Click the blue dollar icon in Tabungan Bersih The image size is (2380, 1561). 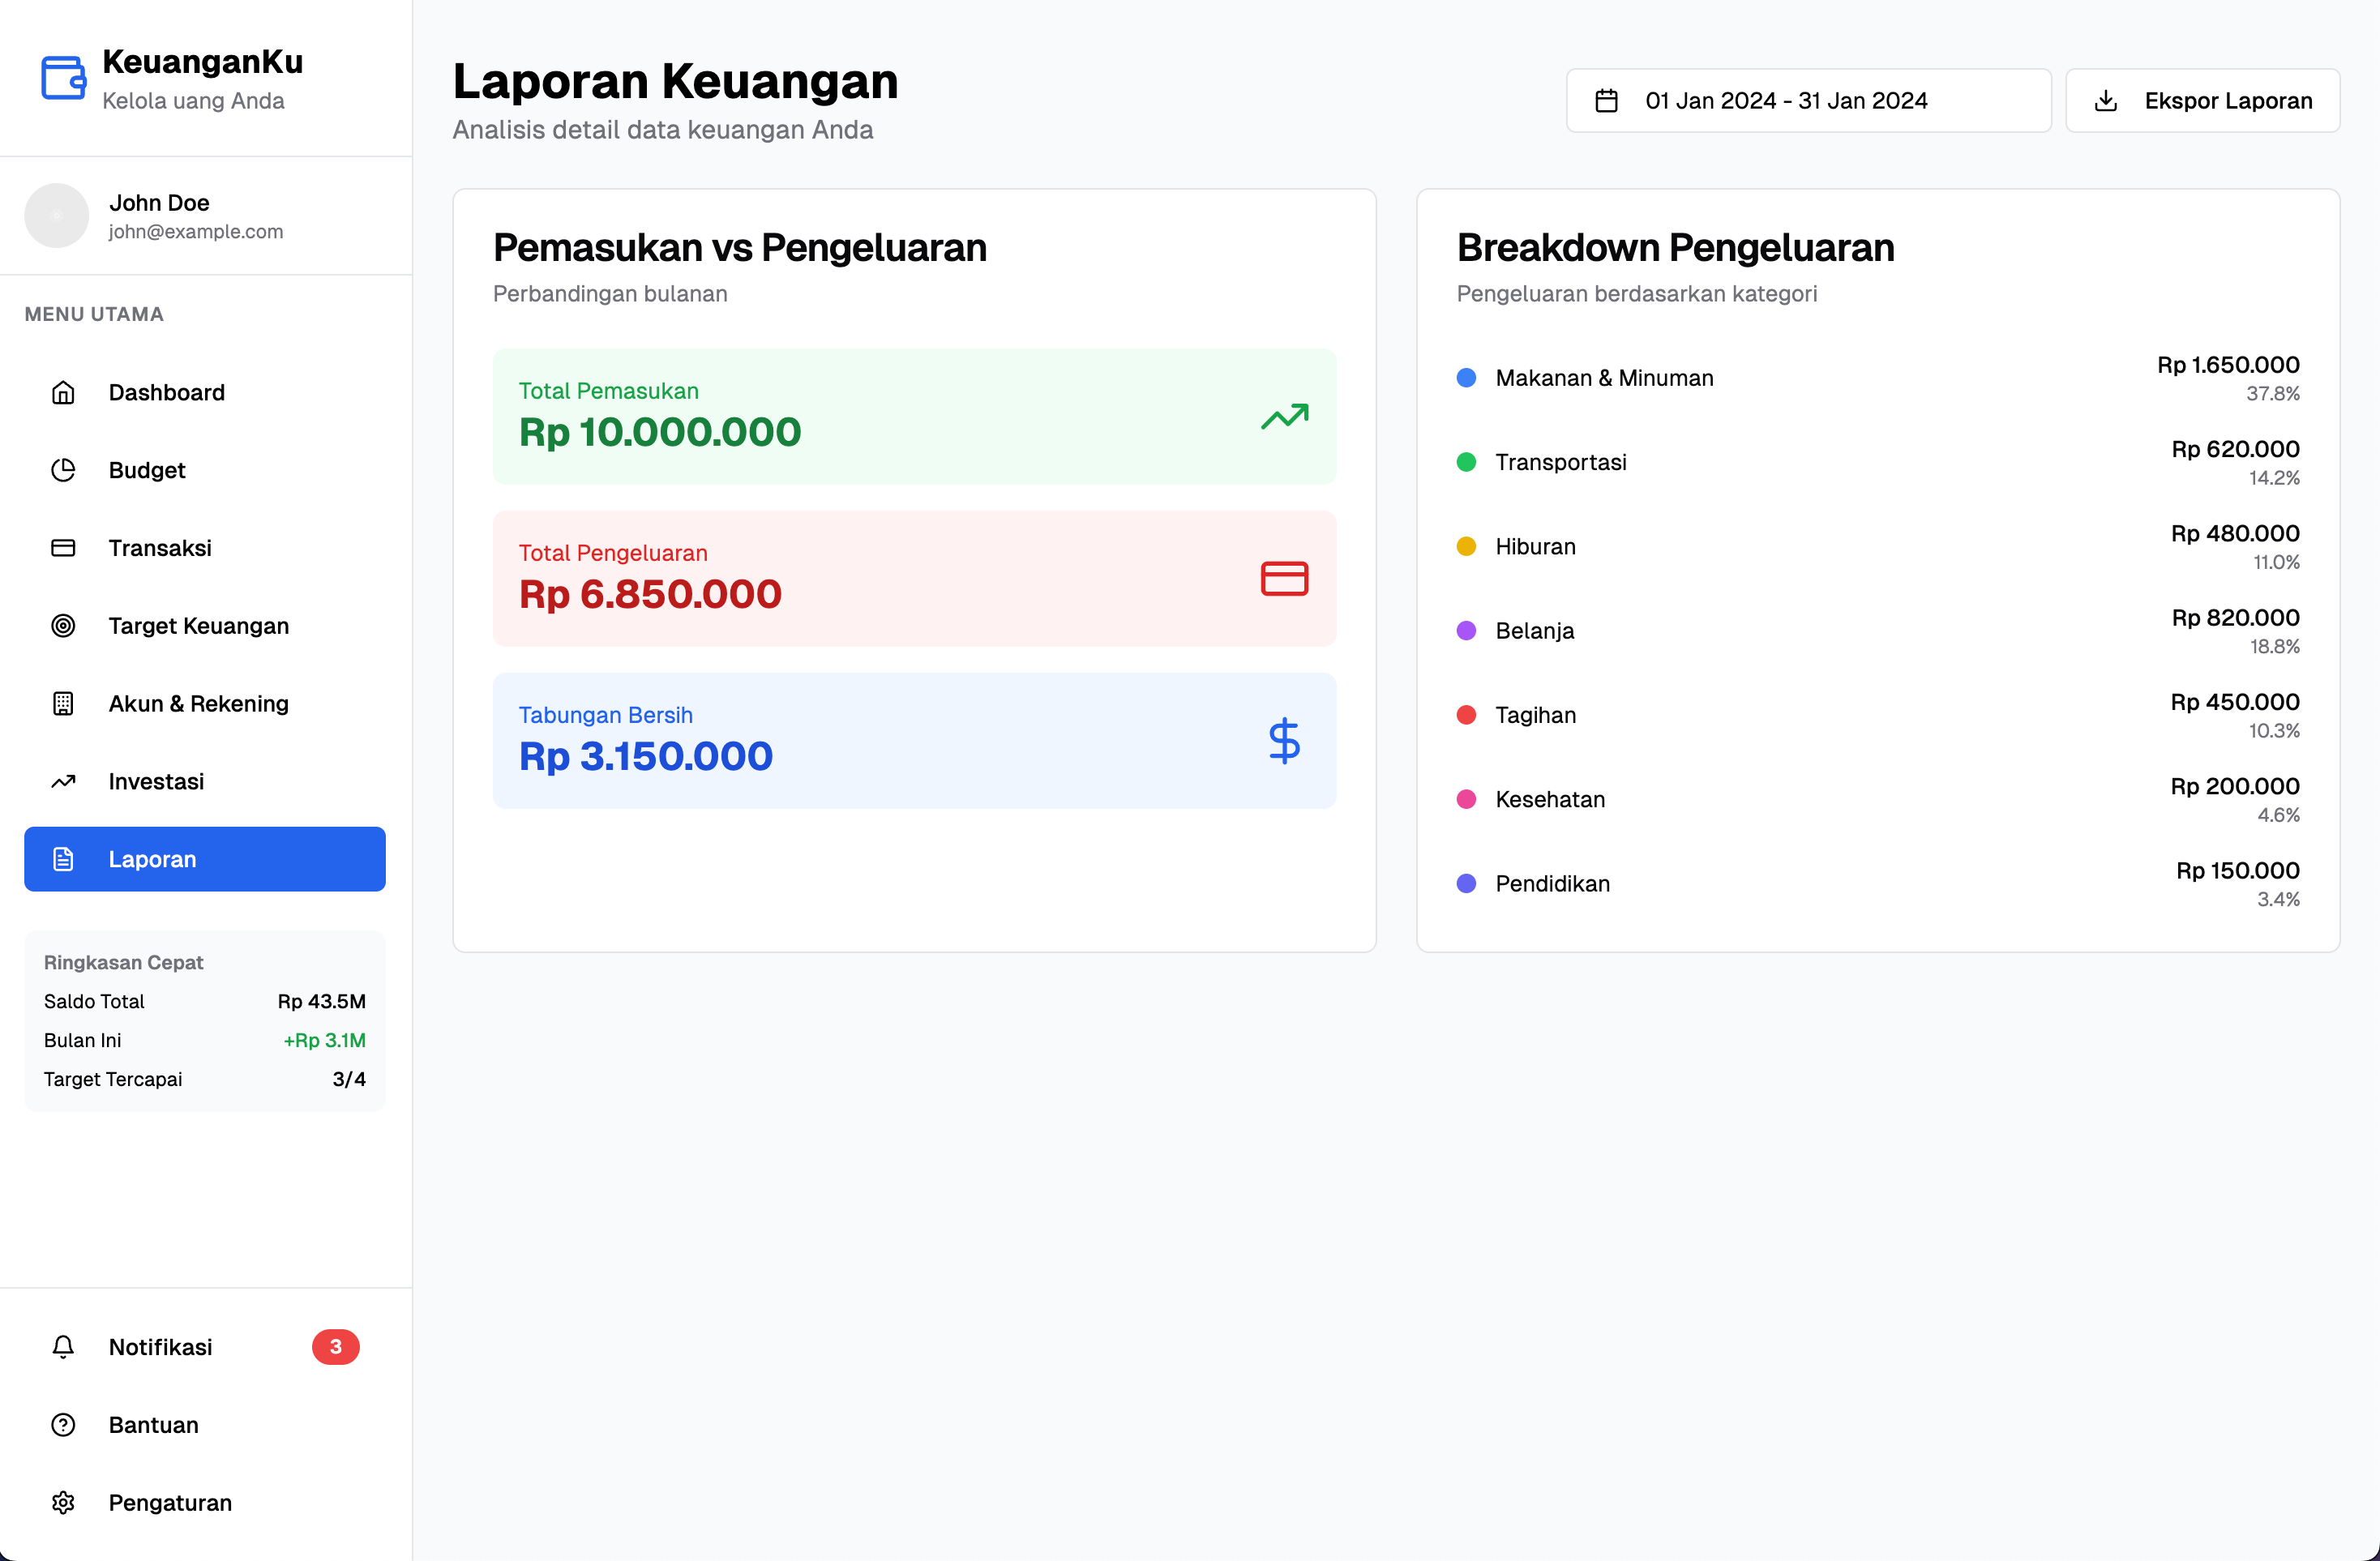tap(1284, 741)
